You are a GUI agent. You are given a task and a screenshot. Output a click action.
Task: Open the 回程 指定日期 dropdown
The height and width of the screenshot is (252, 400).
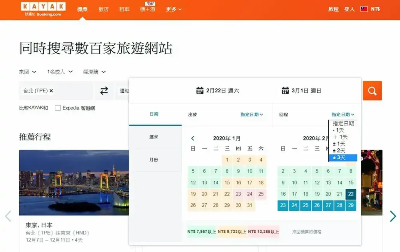(342, 114)
